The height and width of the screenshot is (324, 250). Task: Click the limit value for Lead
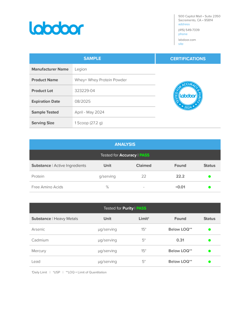pyautogui.click(x=144, y=262)
